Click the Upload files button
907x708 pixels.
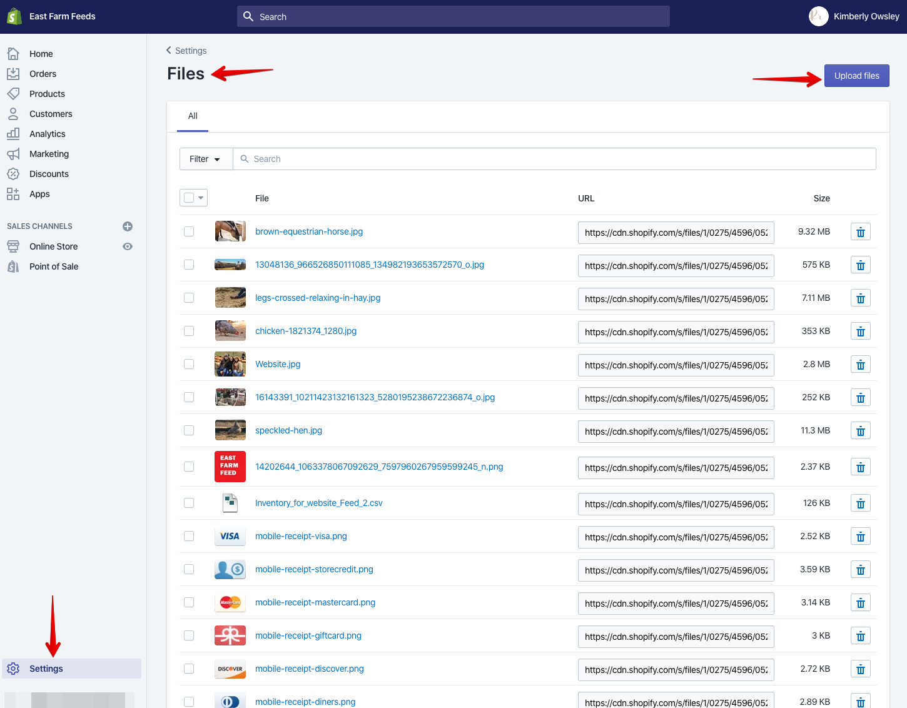(856, 75)
